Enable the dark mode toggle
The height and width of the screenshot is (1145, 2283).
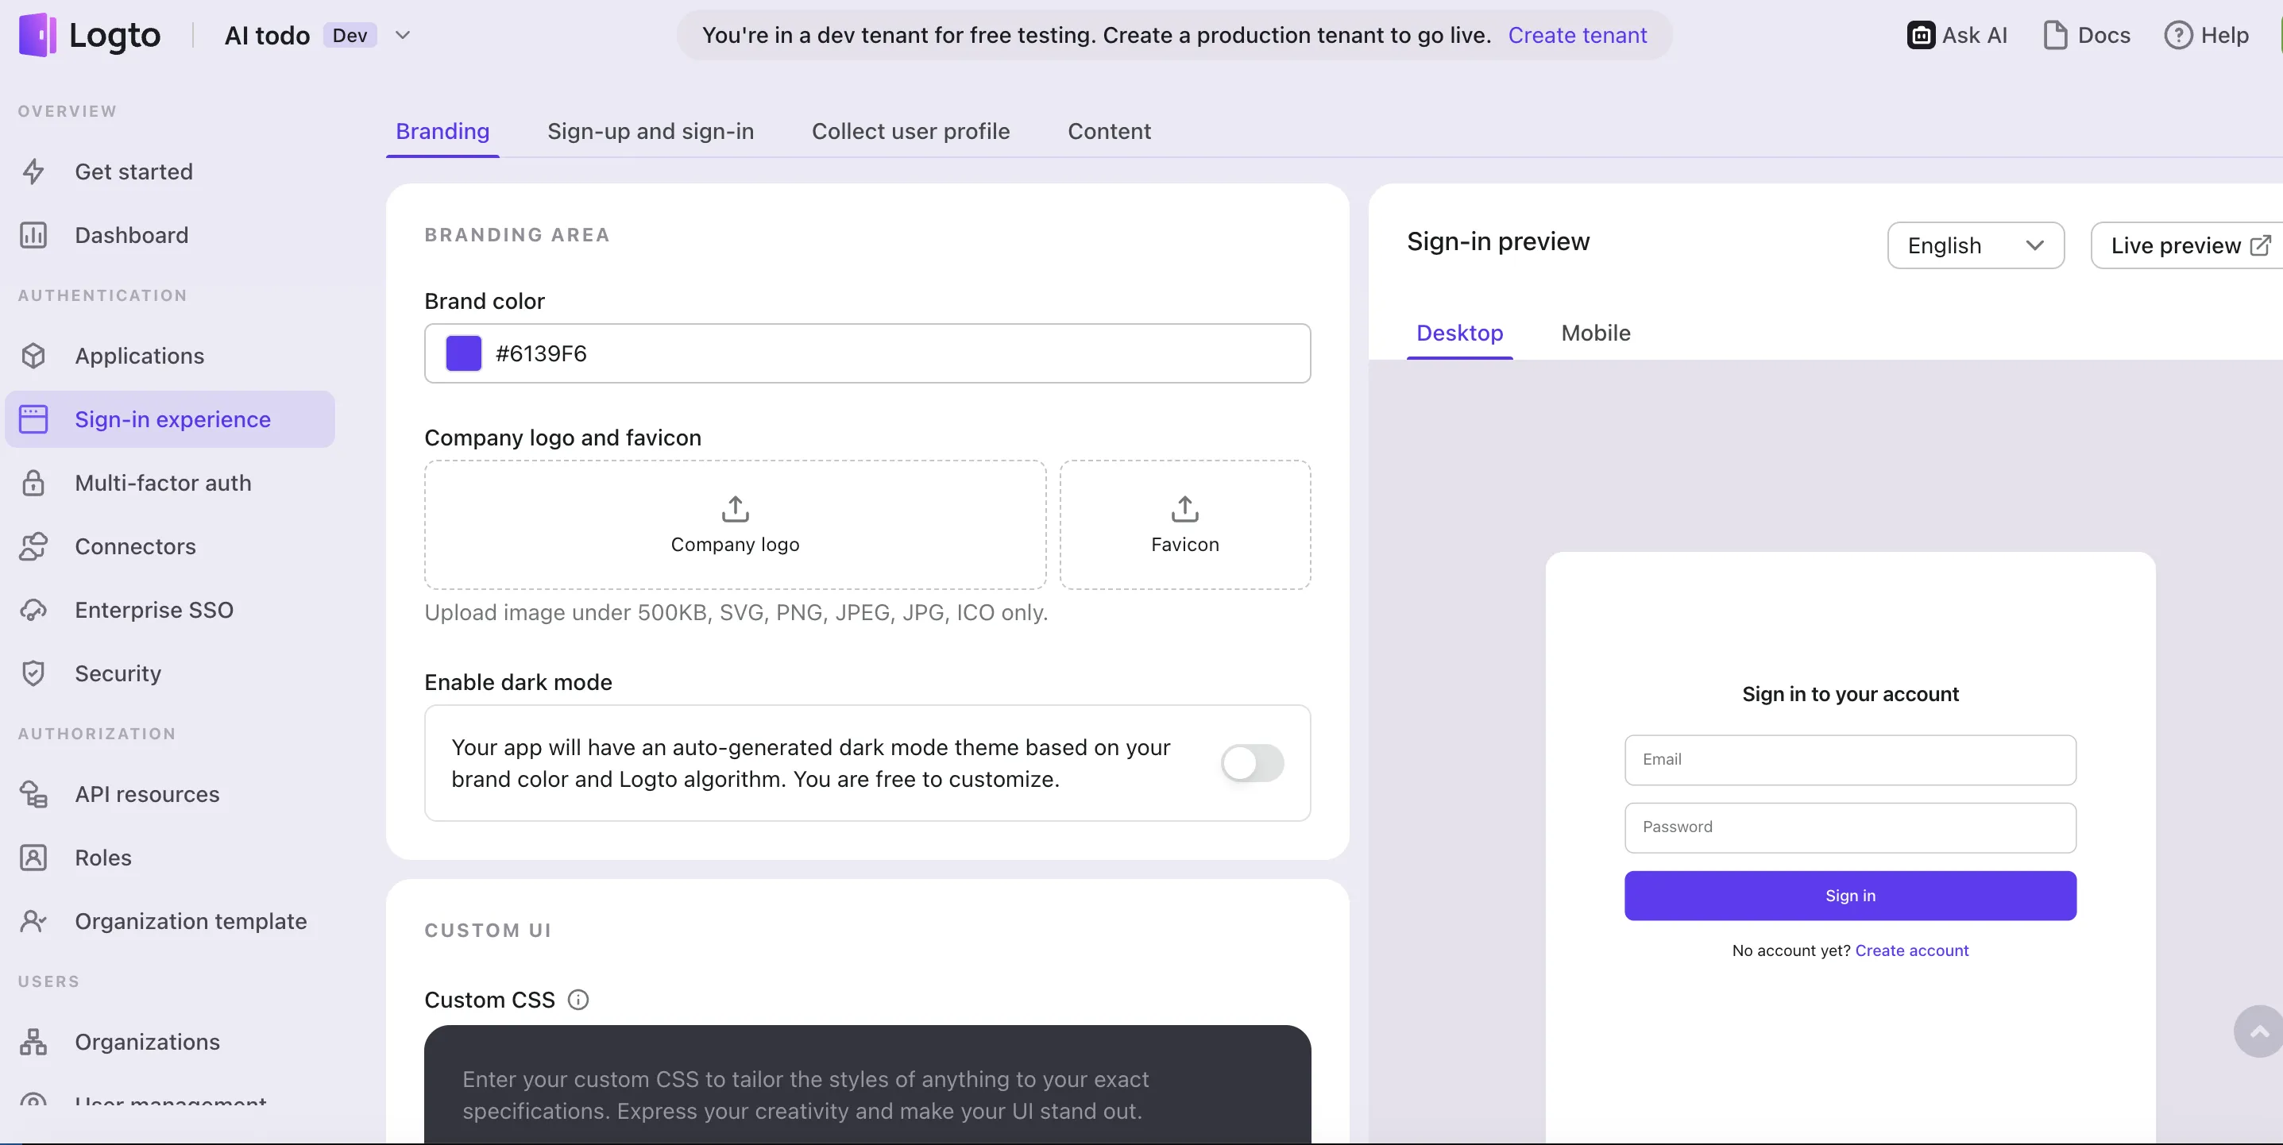[x=1251, y=763]
